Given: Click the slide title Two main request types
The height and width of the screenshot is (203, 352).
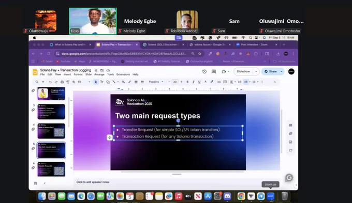Looking at the screenshot, I should (157, 116).
